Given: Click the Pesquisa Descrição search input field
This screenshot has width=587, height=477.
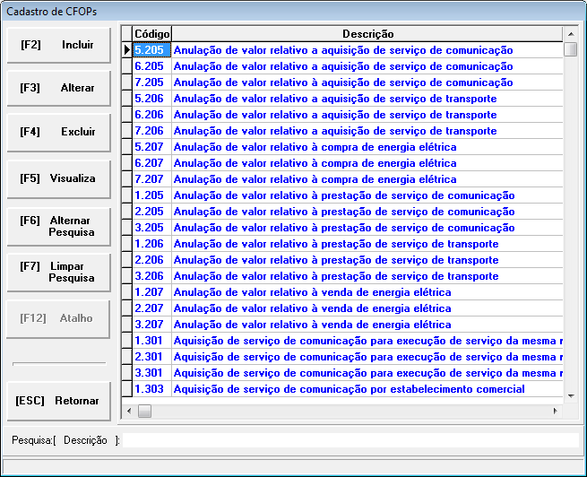Looking at the screenshot, I should click(x=350, y=440).
